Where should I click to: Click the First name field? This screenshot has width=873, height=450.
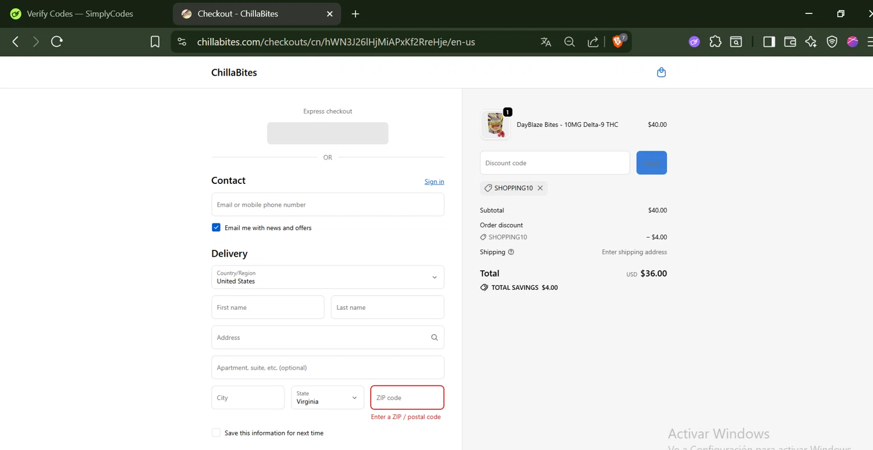pyautogui.click(x=268, y=307)
